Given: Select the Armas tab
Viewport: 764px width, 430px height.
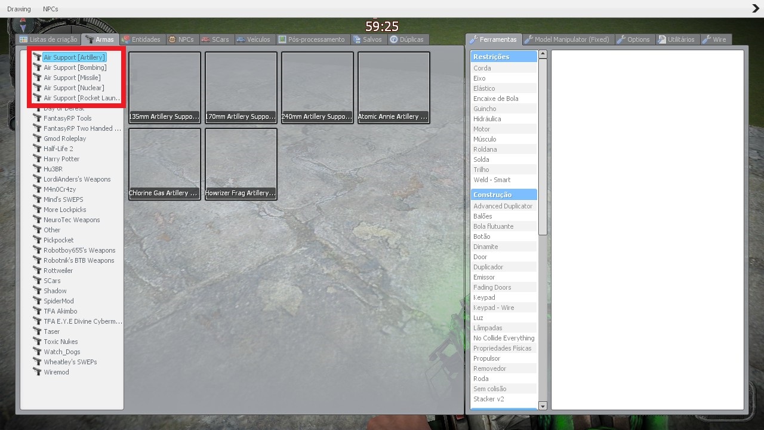Looking at the screenshot, I should pos(100,39).
